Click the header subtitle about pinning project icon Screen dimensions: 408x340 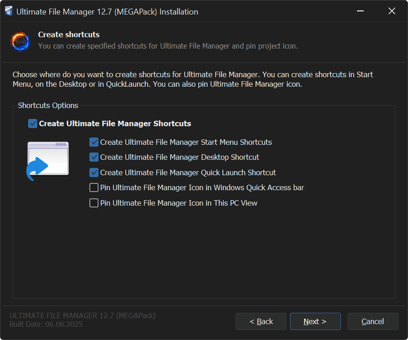point(168,46)
